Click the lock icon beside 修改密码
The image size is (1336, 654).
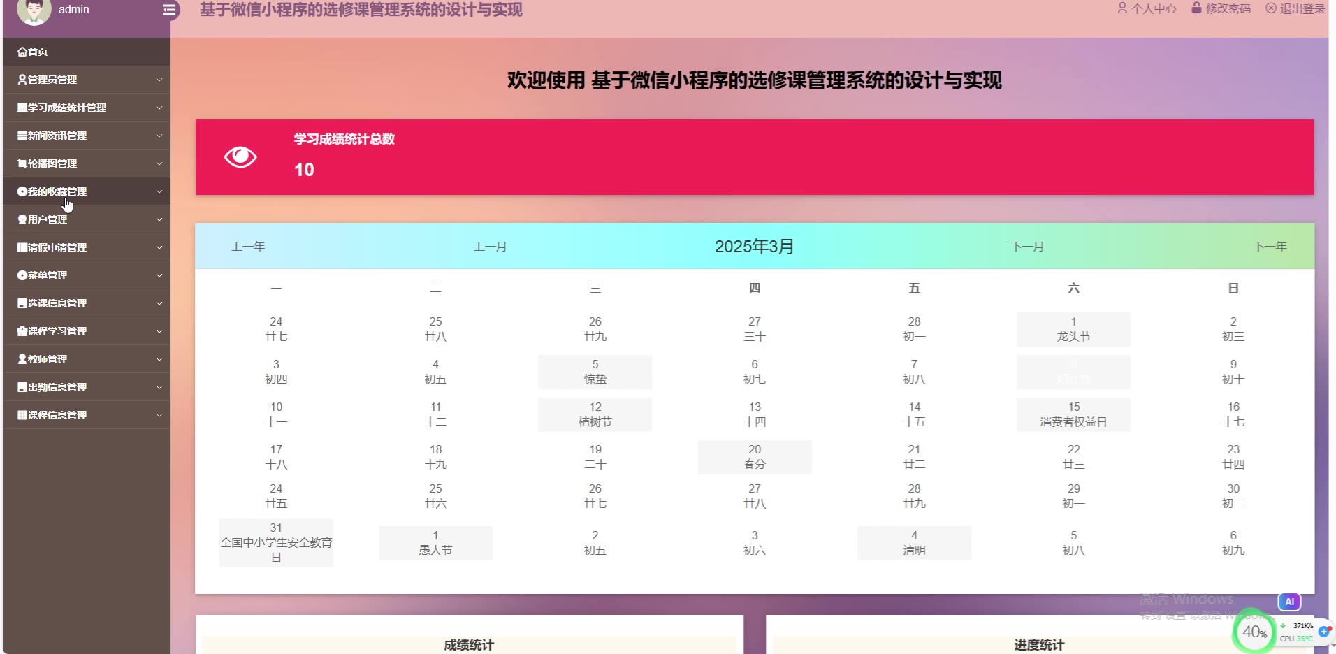(1196, 8)
